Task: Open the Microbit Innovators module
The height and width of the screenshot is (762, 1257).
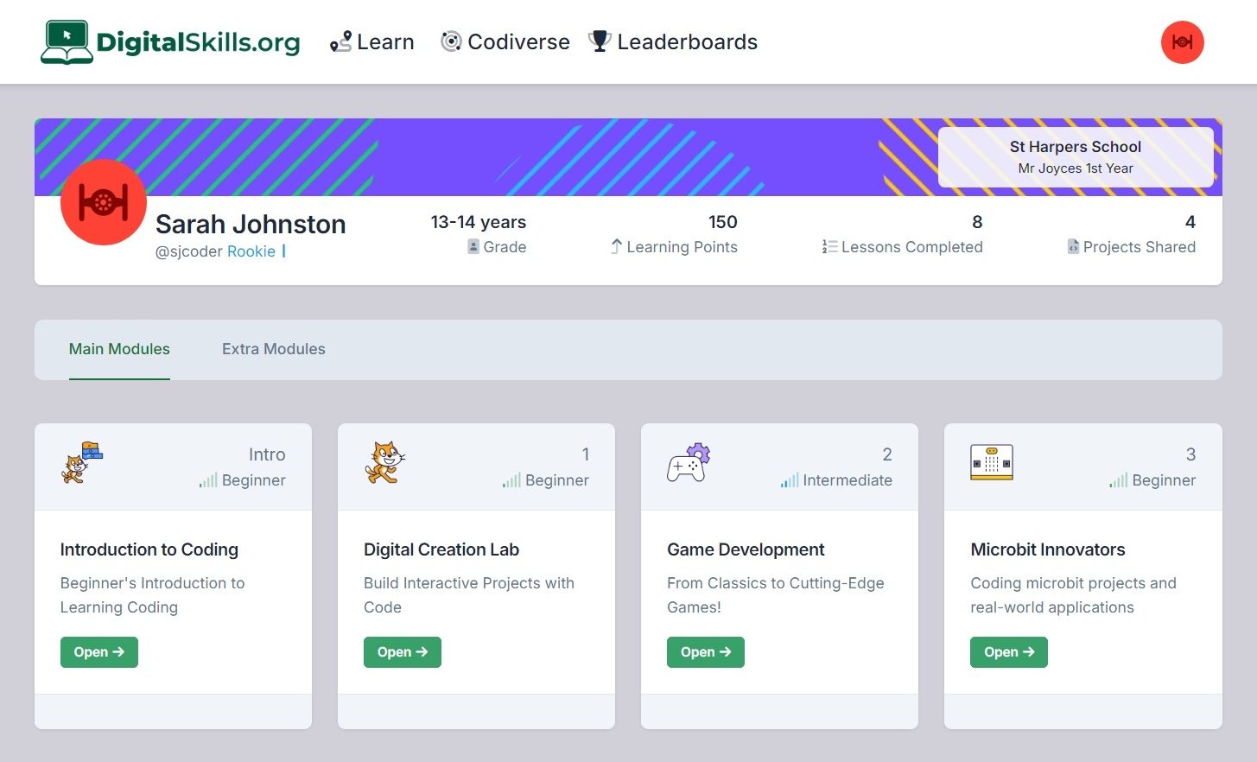Action: pyautogui.click(x=1008, y=652)
